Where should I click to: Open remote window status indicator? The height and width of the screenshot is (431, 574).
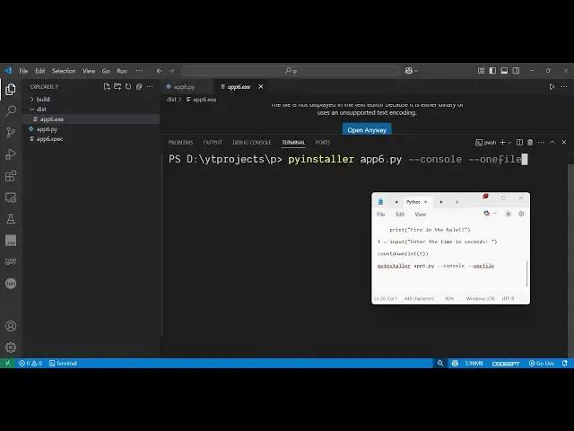tap(7, 363)
